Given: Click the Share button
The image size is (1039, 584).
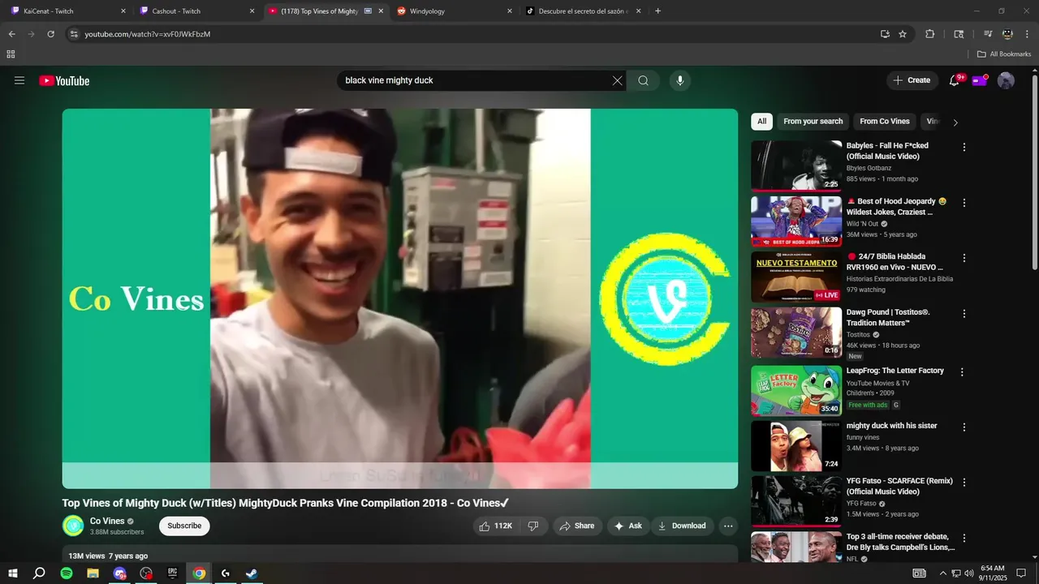Looking at the screenshot, I should click(577, 526).
